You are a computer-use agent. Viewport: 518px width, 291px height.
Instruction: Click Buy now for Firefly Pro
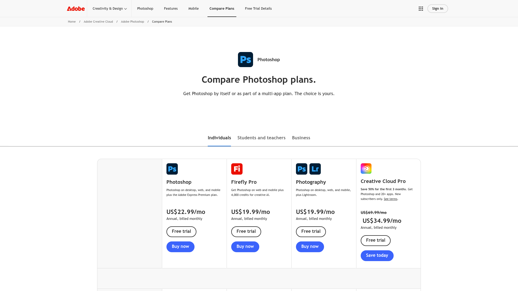pyautogui.click(x=245, y=247)
